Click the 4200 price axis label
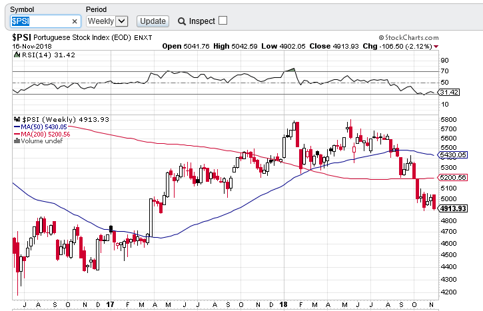 (449, 292)
